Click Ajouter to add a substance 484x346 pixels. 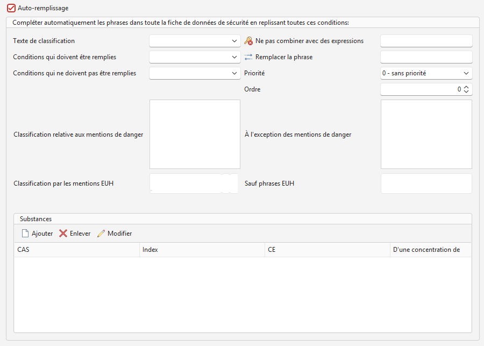tap(37, 234)
